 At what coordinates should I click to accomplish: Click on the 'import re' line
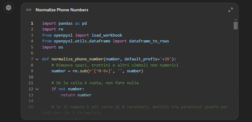click(x=53, y=29)
